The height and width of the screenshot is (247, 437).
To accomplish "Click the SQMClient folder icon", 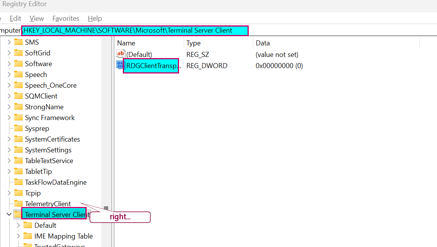I will [18, 96].
